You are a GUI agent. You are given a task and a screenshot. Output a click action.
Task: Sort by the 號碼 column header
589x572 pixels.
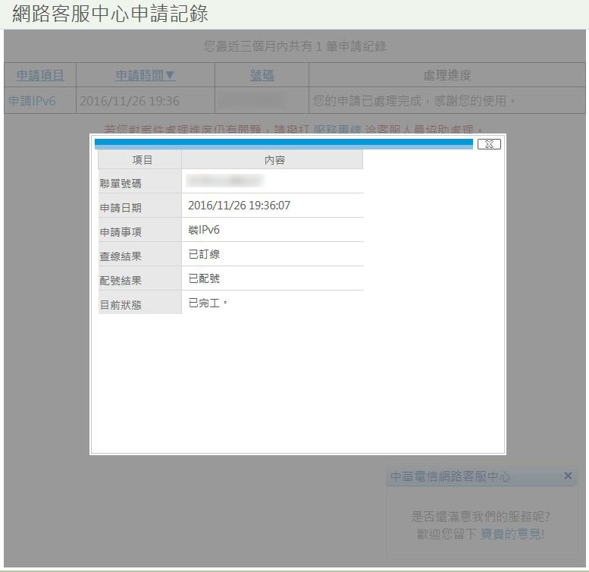pyautogui.click(x=262, y=75)
